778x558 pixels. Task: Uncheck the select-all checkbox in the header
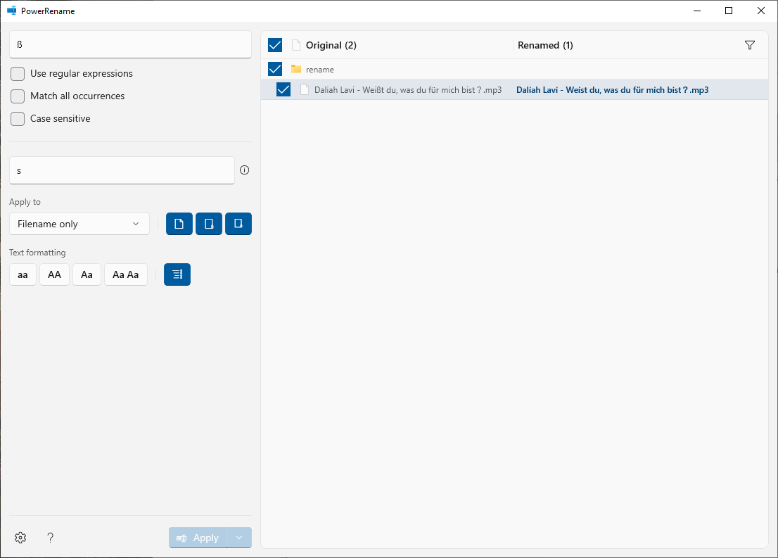[274, 44]
